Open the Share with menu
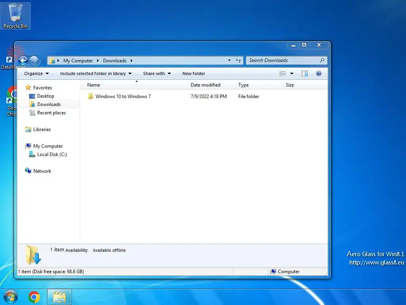 pyautogui.click(x=157, y=73)
